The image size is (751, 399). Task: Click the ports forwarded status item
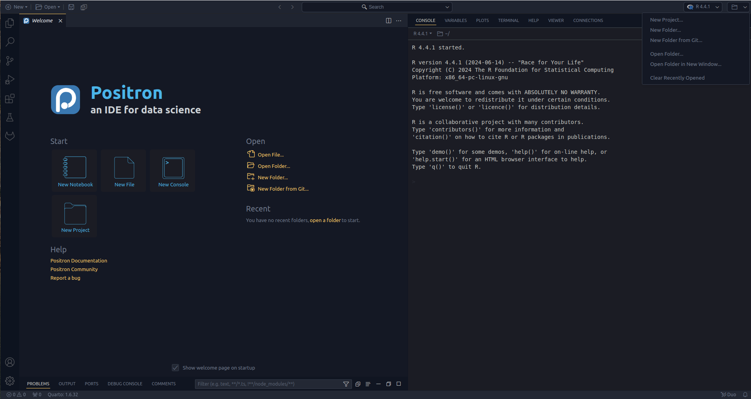click(x=37, y=395)
